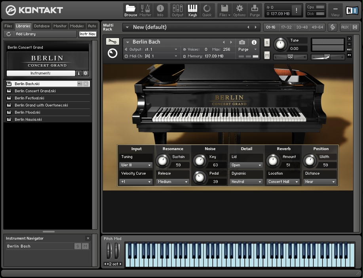Toggle the PV instrument button

349,55
